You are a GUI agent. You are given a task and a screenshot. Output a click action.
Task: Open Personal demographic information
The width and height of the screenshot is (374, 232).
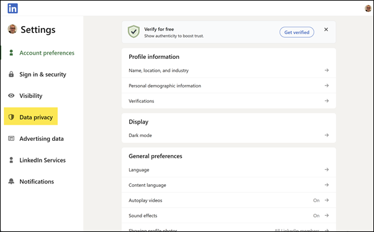tap(229, 86)
